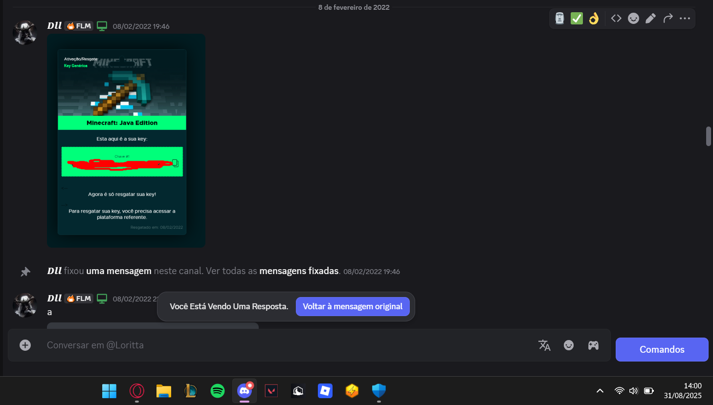Image resolution: width=713 pixels, height=405 pixels.
Task: Click the pin icon beside the pinned notice
Action: point(25,272)
